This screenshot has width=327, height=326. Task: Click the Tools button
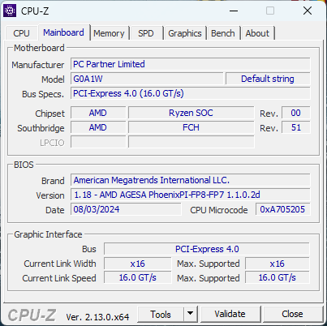coord(161,315)
